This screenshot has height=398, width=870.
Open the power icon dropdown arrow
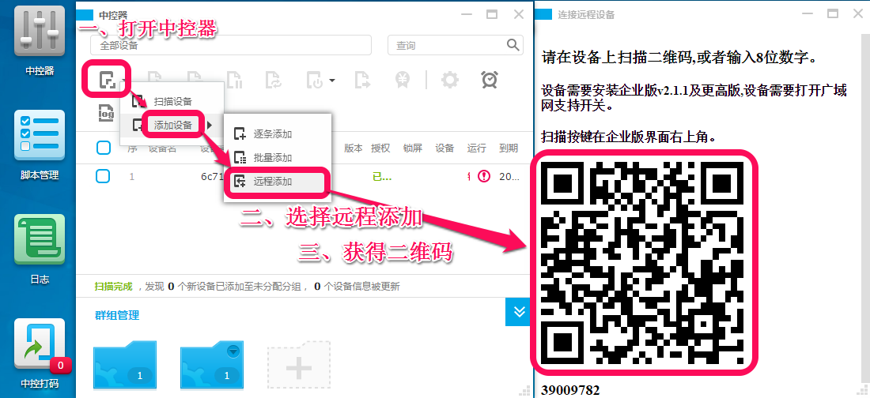coord(332,81)
